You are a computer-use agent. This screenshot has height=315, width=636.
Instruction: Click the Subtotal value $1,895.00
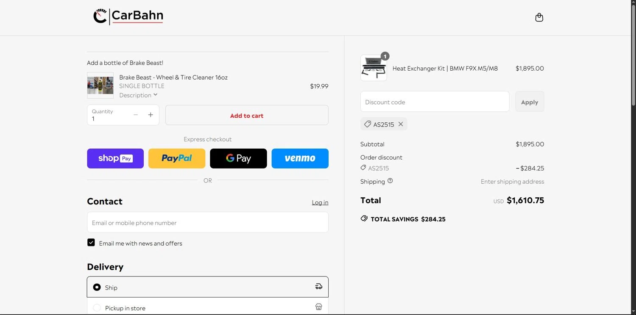[530, 144]
